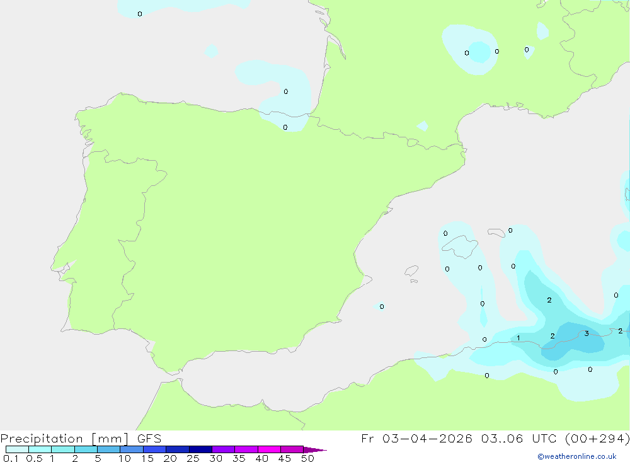Click the 0.5–1 mm legend color swatch
630x462 pixels.
click(40, 449)
